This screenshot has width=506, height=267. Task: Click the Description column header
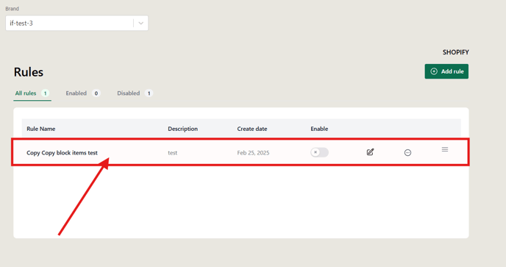pos(182,129)
